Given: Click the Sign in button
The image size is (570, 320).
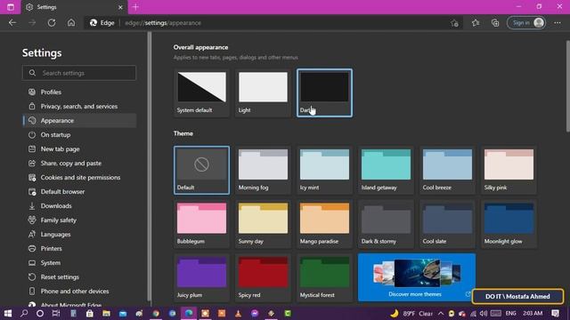Looking at the screenshot, I should click(526, 23).
